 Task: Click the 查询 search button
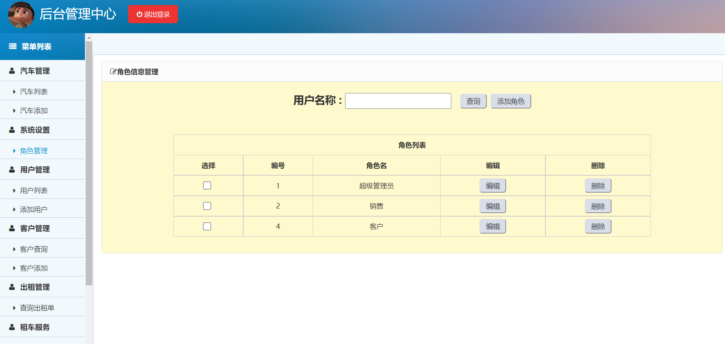[x=473, y=101]
